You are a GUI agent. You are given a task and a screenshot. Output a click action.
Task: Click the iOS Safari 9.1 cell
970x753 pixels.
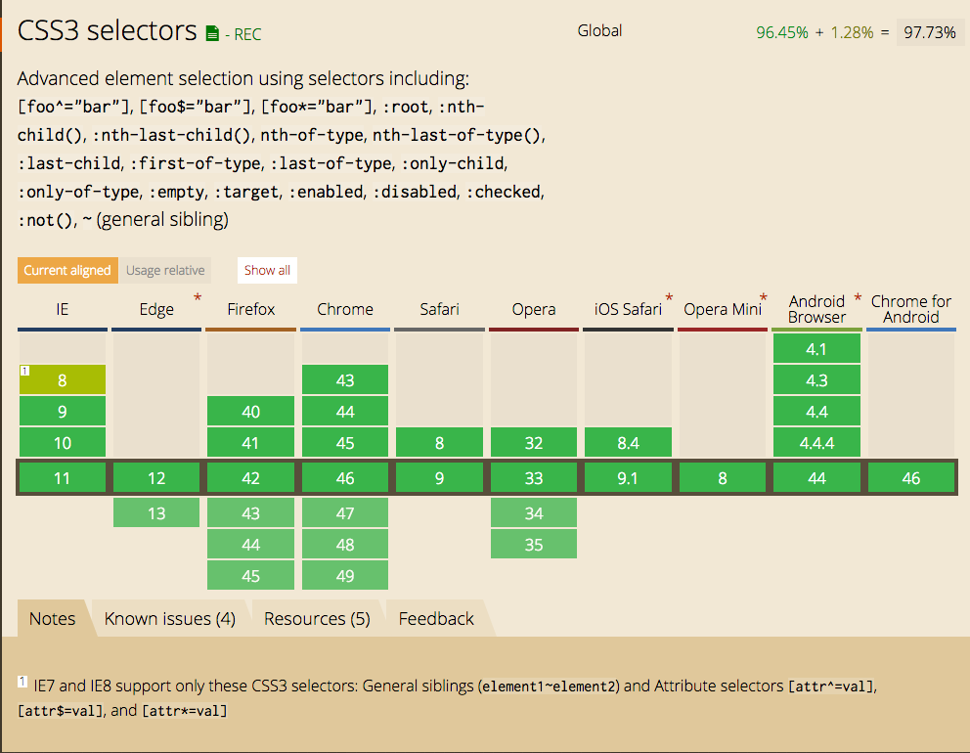[x=628, y=477]
